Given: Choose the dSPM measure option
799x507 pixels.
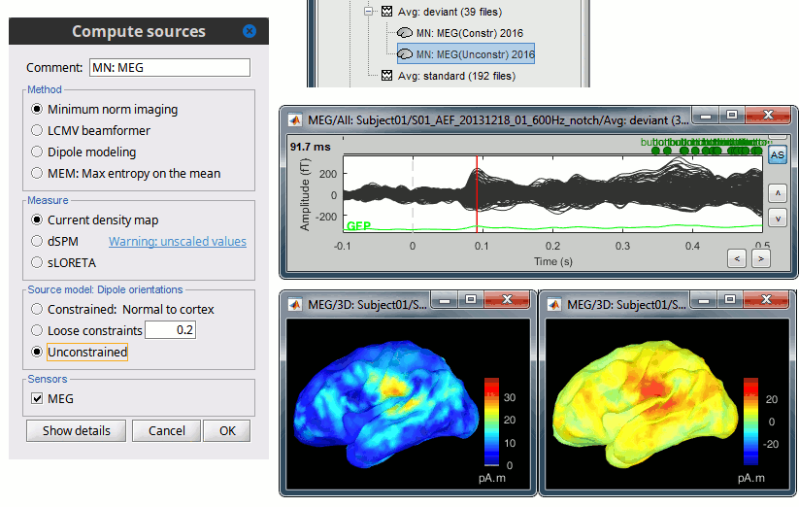Looking at the screenshot, I should click(x=38, y=242).
